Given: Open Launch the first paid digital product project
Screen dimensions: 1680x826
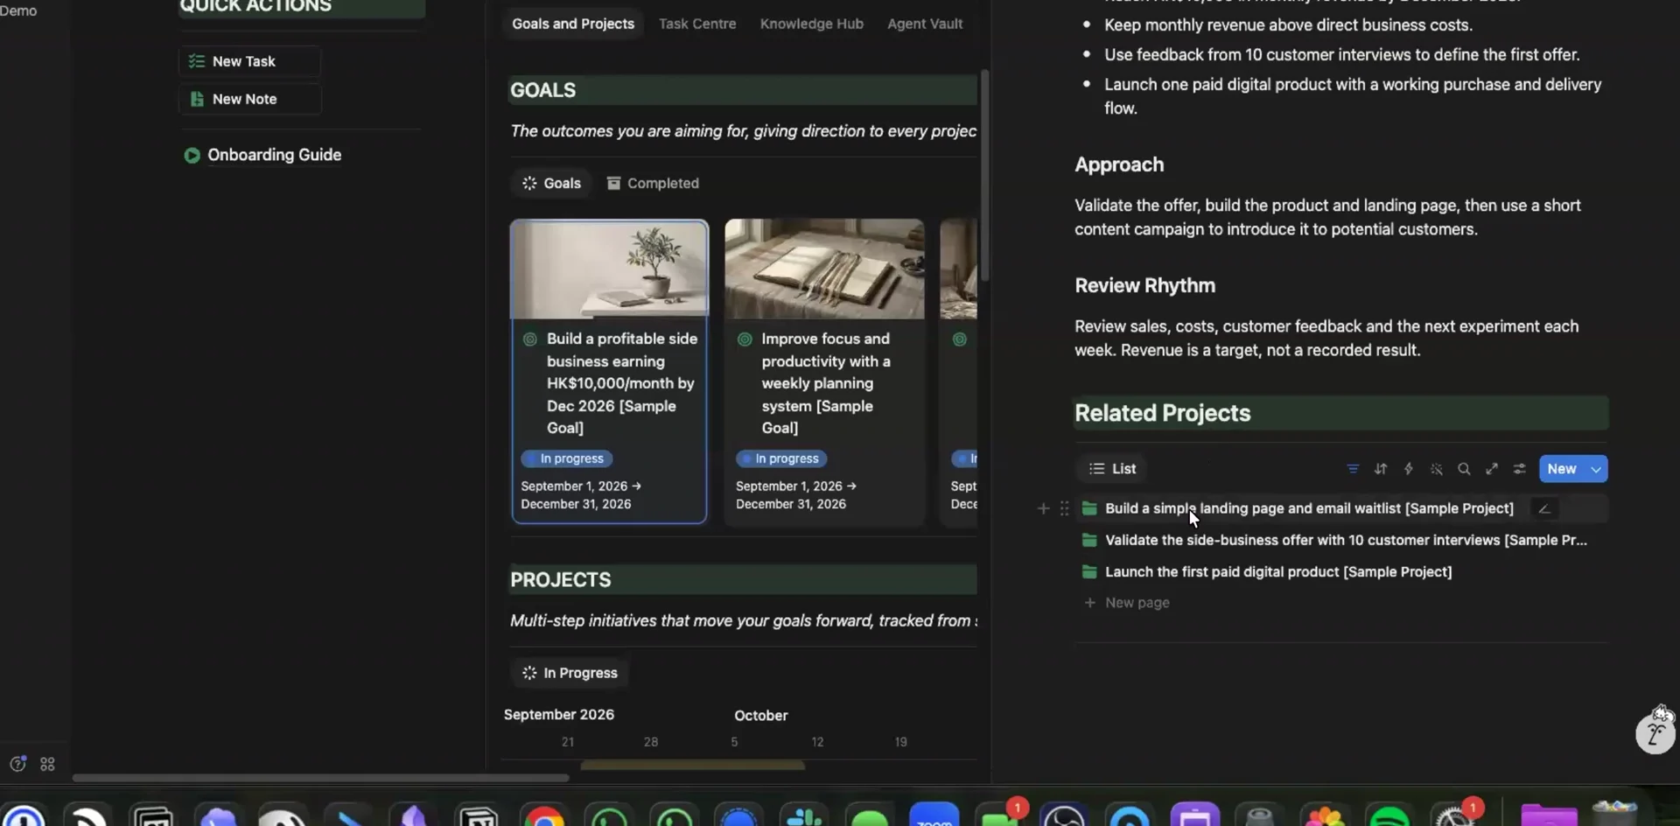Looking at the screenshot, I should click(1278, 571).
